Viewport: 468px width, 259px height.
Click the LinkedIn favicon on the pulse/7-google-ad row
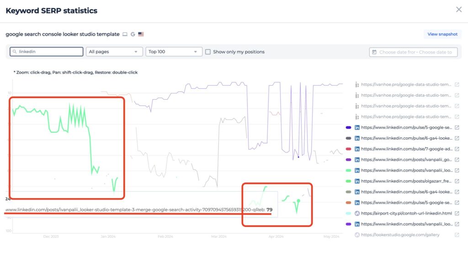357,149
